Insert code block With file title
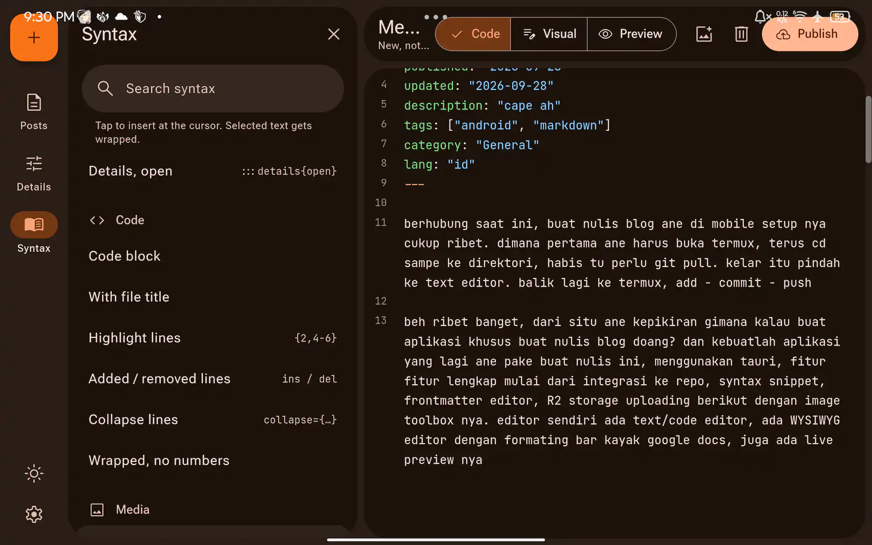This screenshot has height=545, width=872. click(213, 297)
